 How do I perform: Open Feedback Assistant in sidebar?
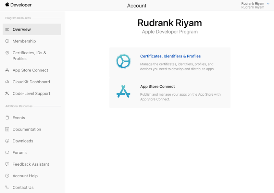click(x=31, y=164)
